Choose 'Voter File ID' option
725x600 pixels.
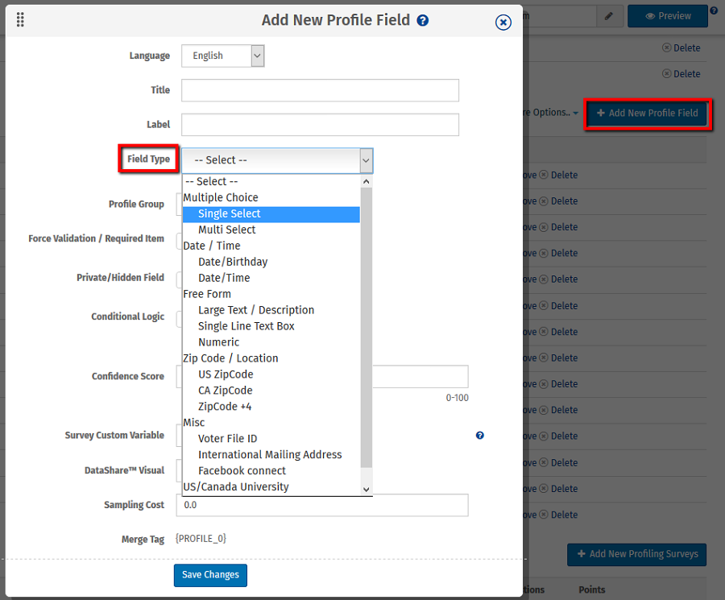(x=271, y=439)
